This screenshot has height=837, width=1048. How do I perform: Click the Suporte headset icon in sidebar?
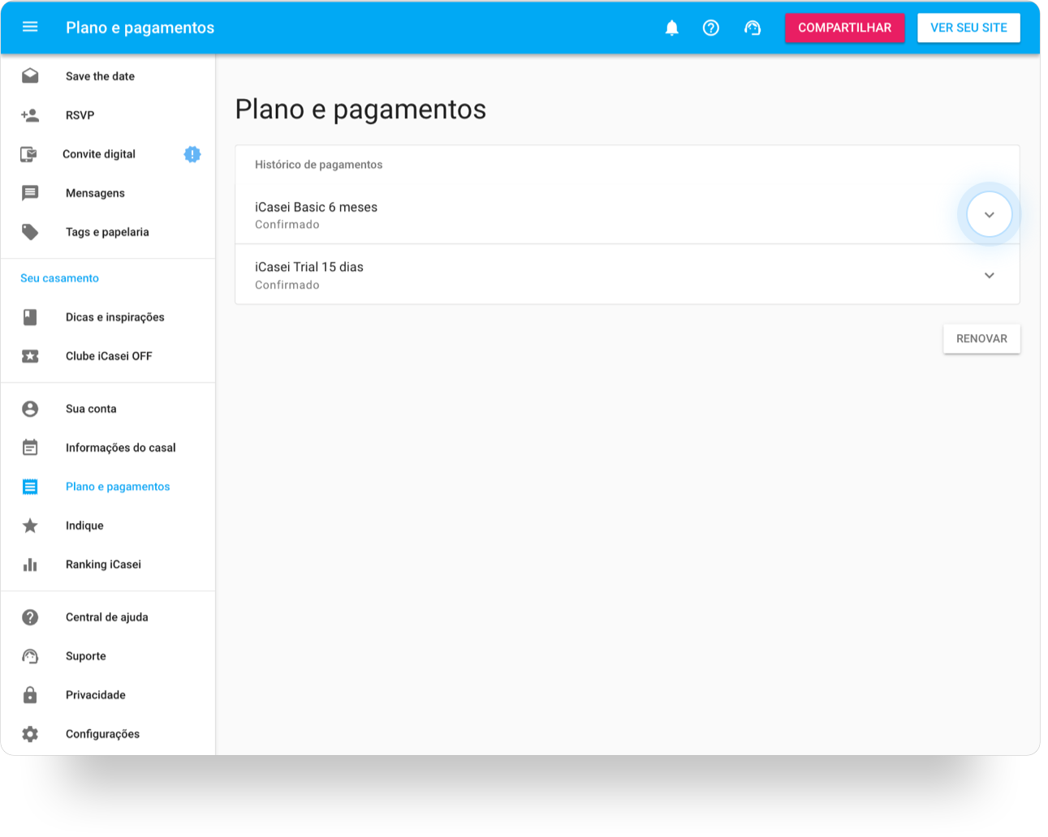click(30, 656)
